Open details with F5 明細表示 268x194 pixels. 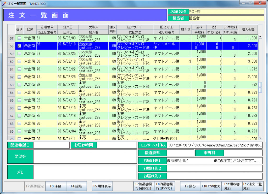[102, 186]
